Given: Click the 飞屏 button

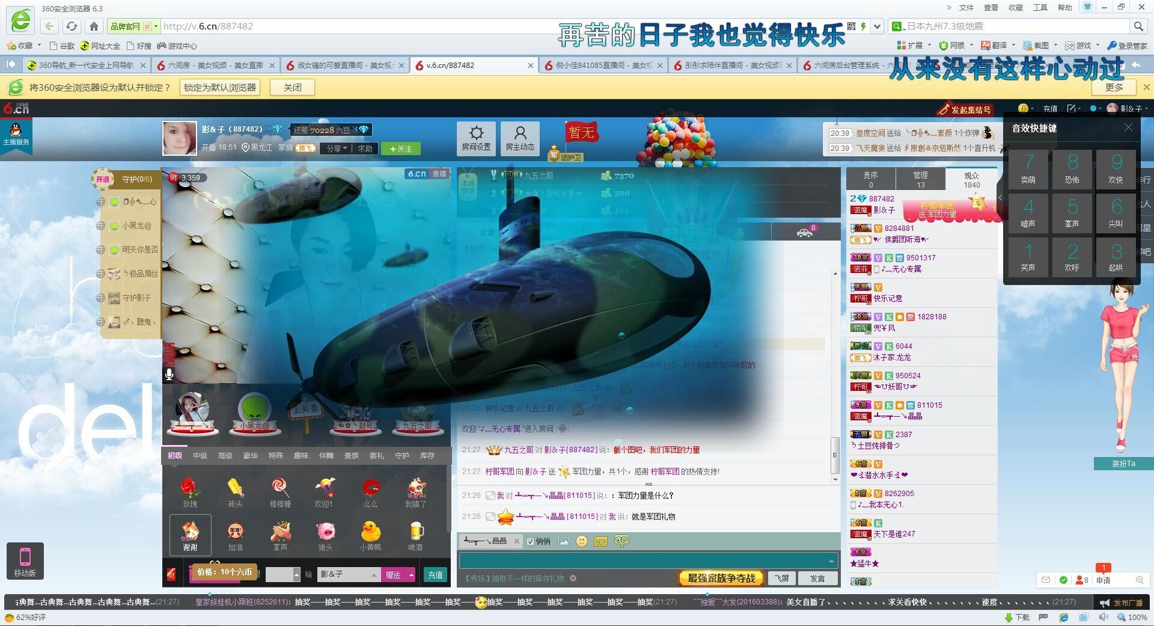Looking at the screenshot, I should click(781, 578).
